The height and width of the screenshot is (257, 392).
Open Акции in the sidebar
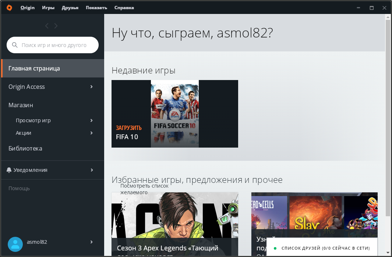pos(24,133)
